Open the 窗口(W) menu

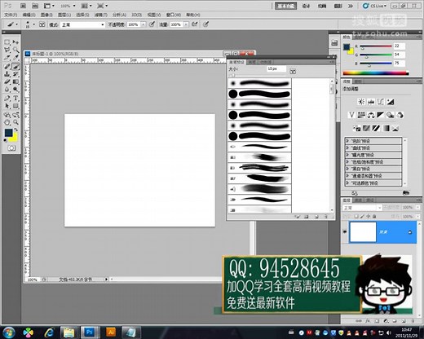click(174, 15)
